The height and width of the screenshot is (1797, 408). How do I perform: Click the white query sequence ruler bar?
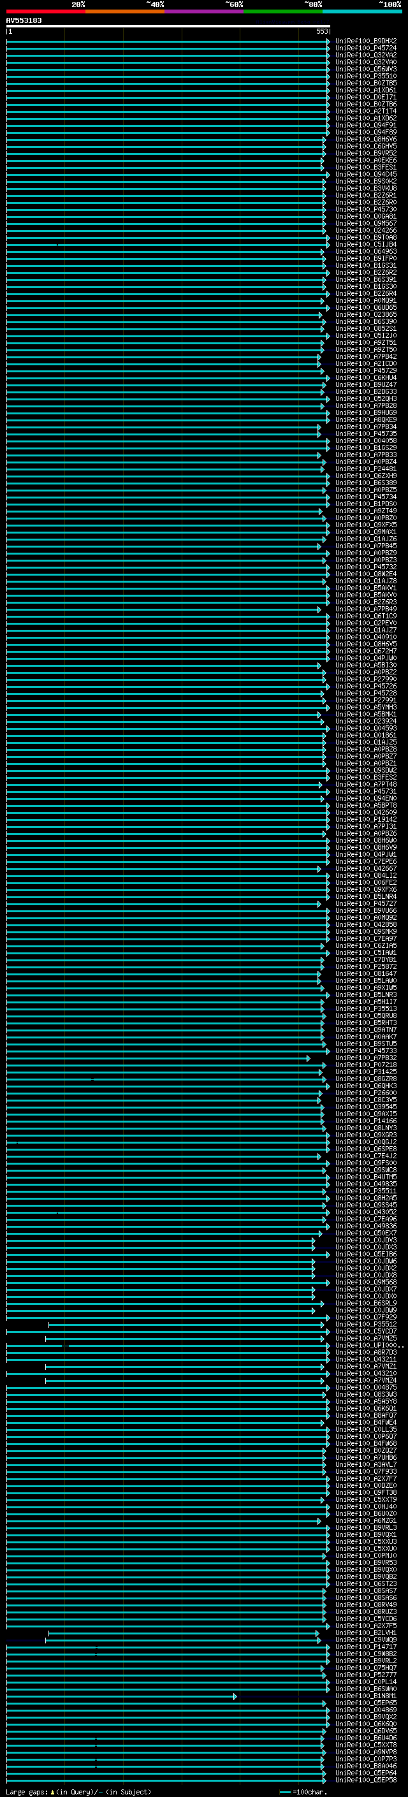coord(168,27)
